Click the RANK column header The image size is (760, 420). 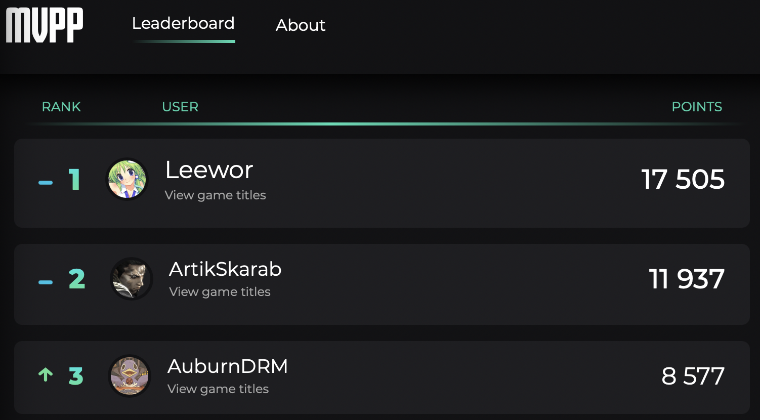(x=61, y=107)
